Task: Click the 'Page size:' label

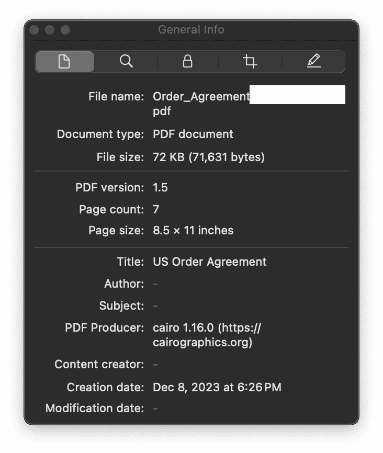Action: 116,231
